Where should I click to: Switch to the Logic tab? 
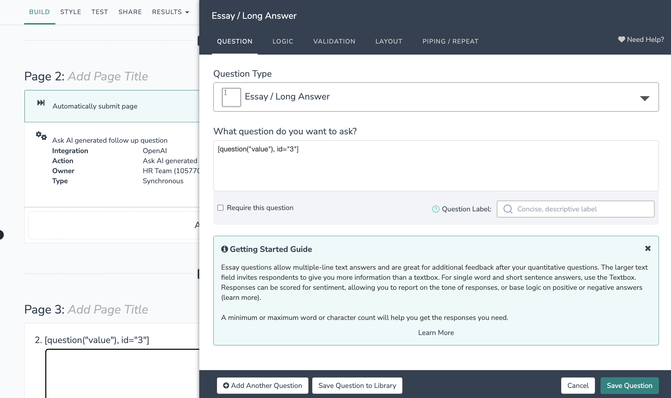[x=282, y=41]
